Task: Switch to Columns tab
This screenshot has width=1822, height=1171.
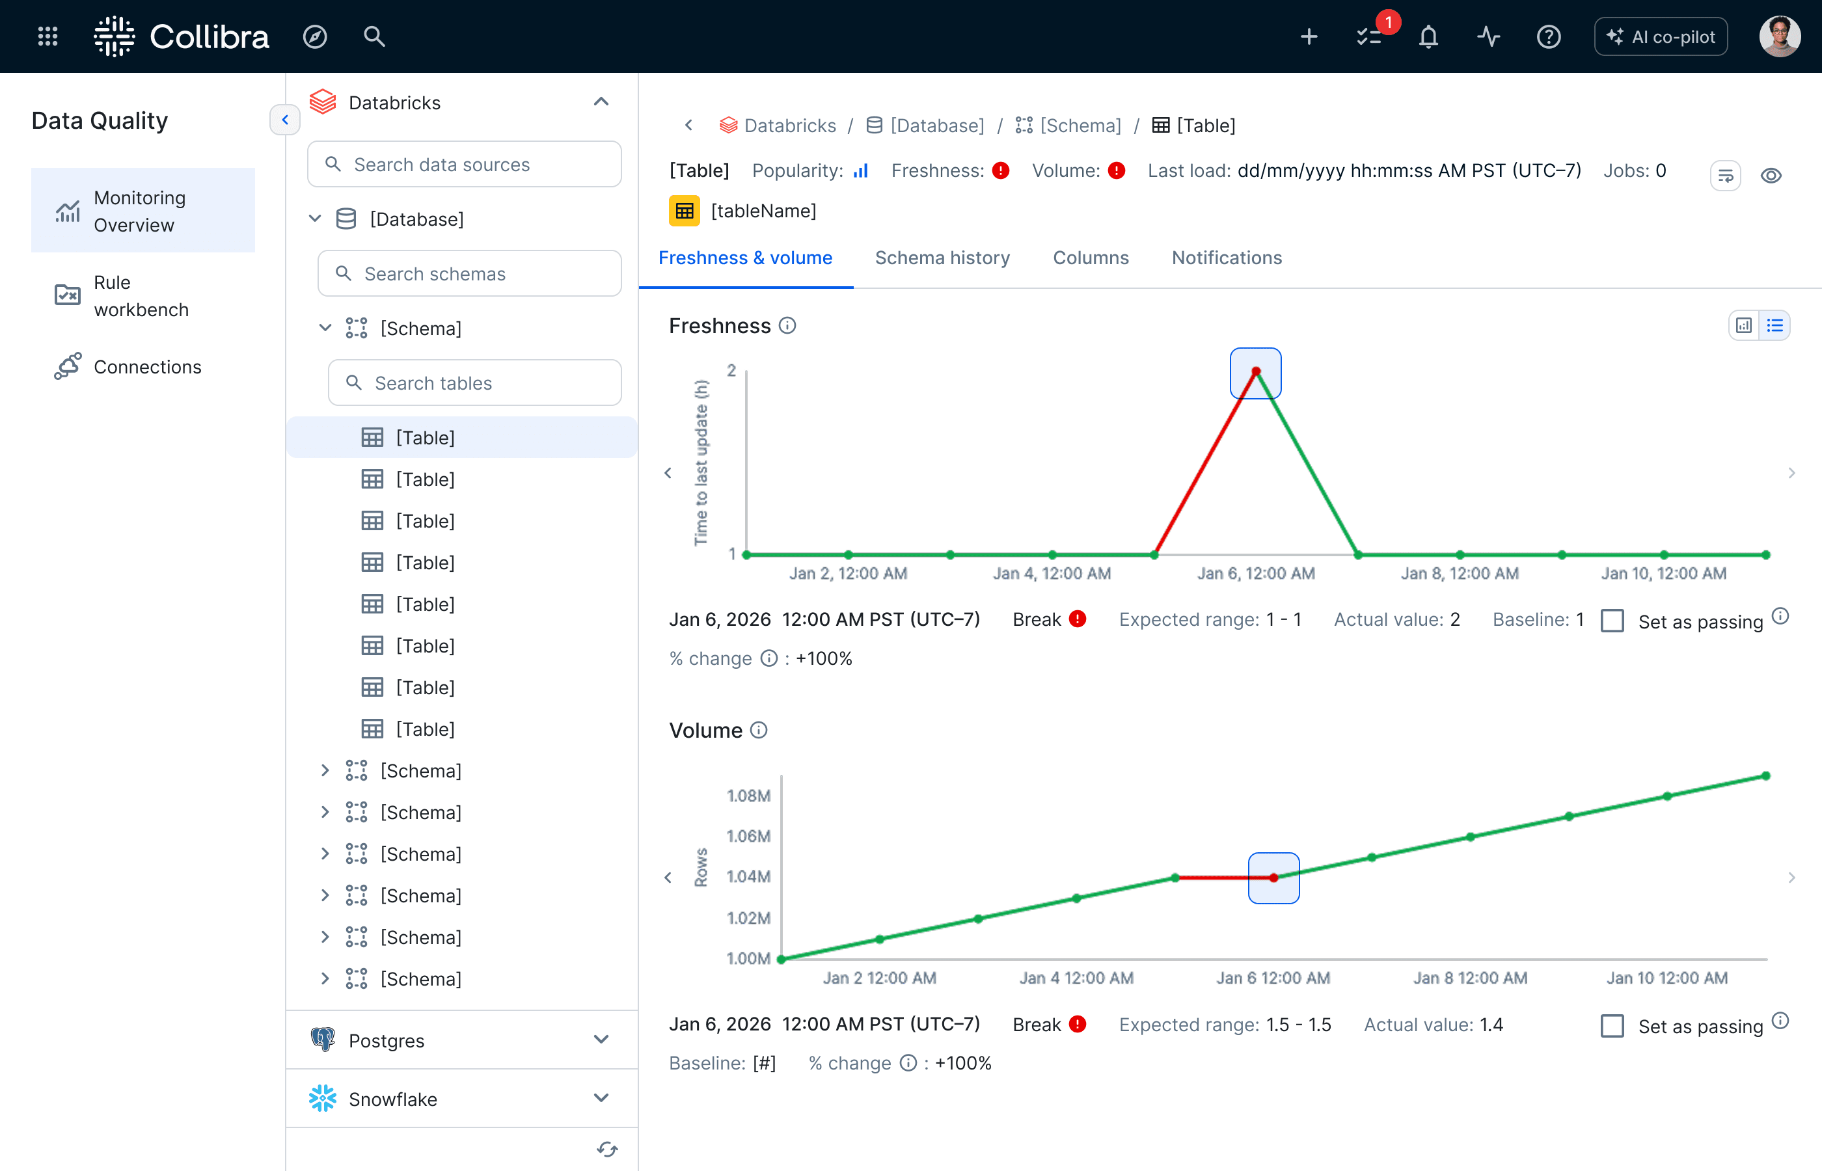Action: (x=1091, y=258)
